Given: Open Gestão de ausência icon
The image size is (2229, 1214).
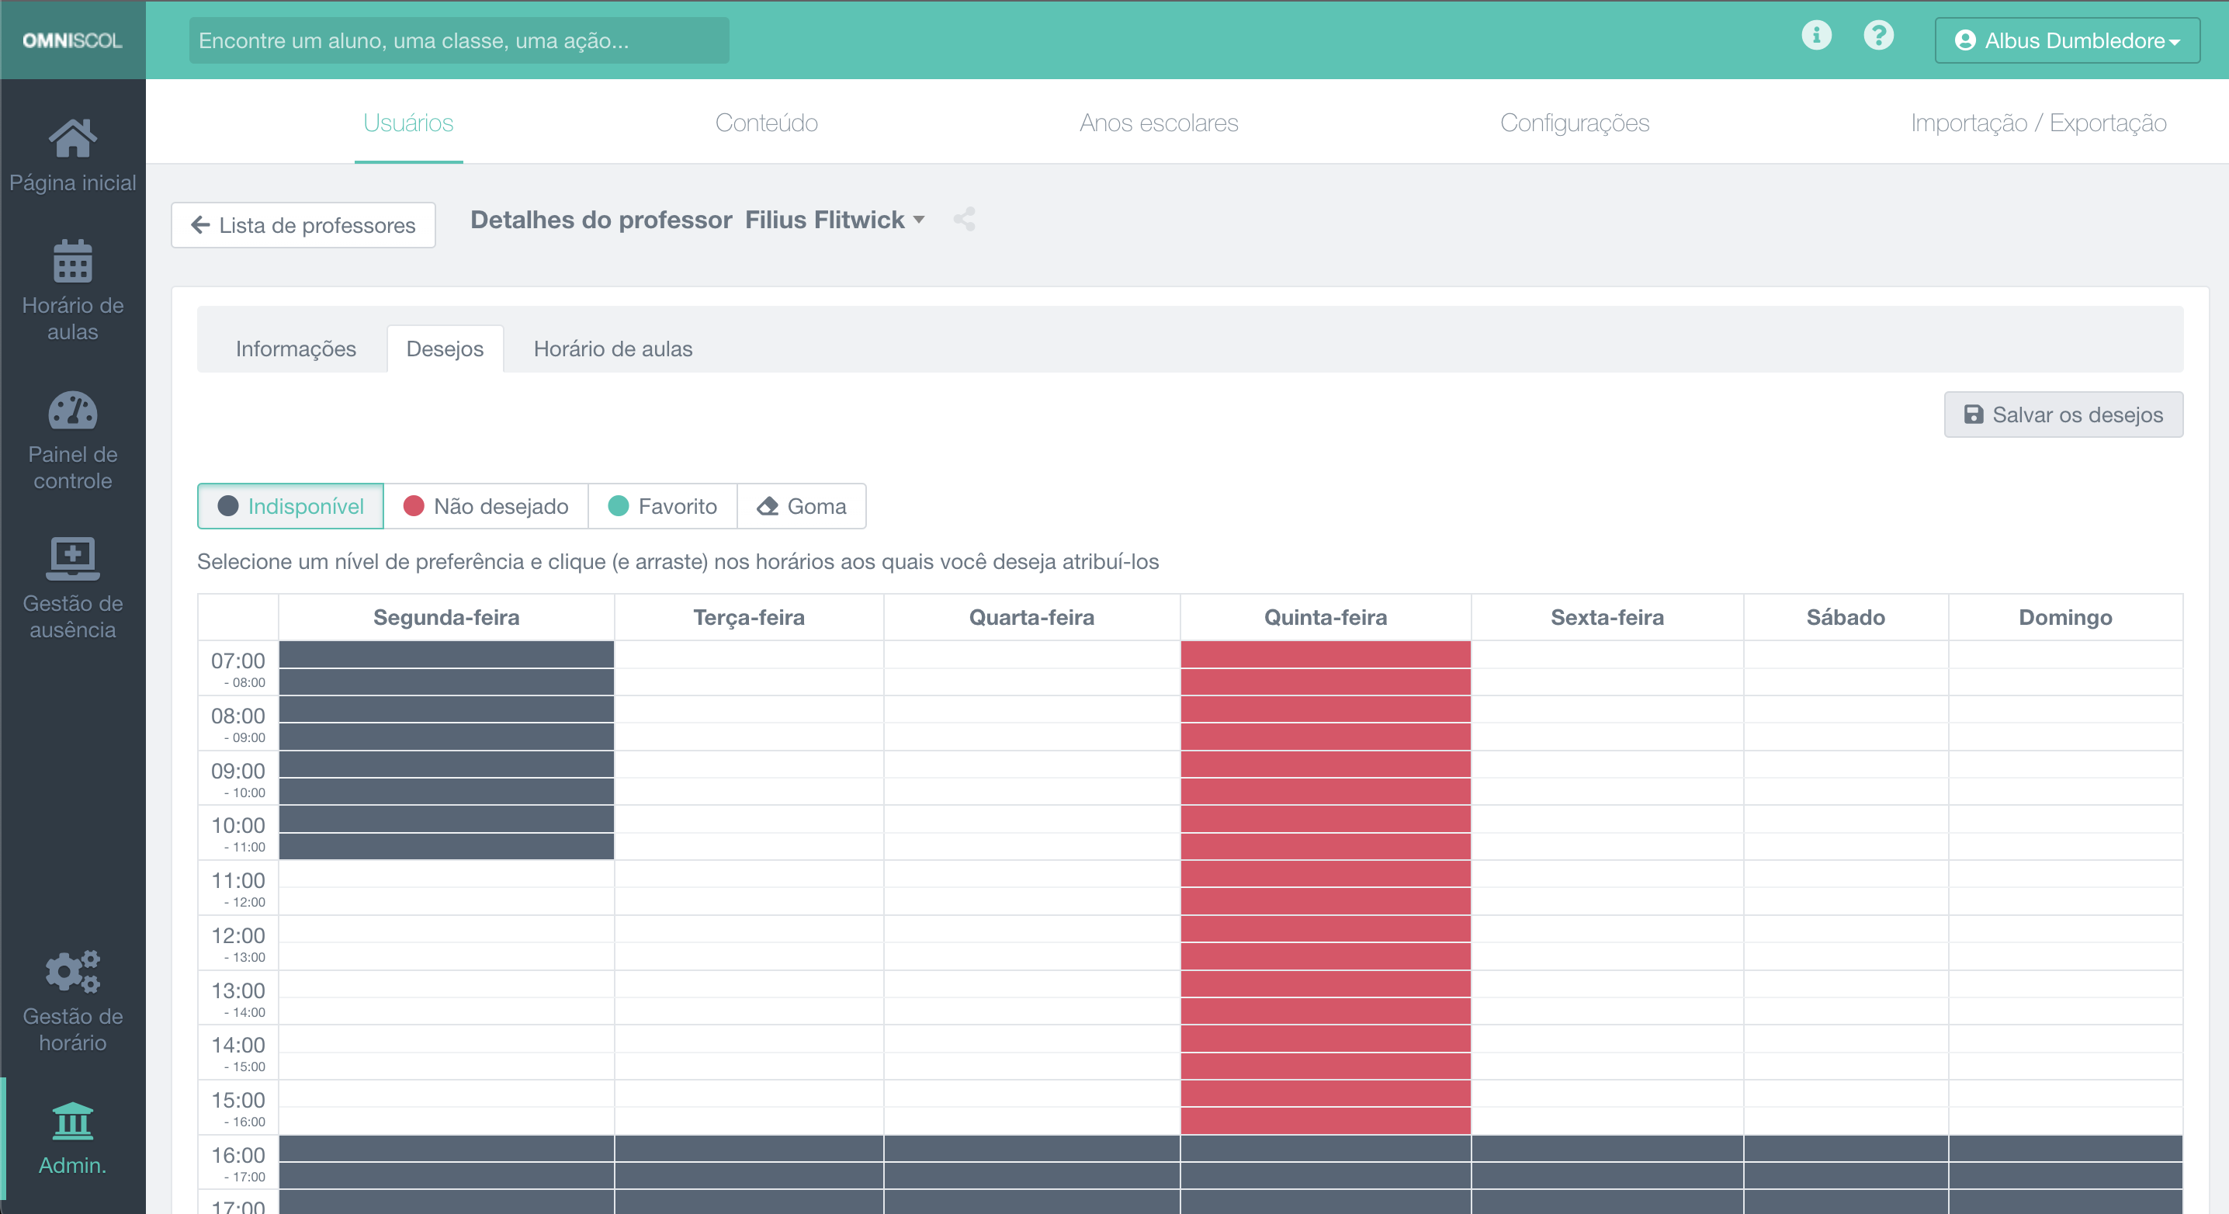Looking at the screenshot, I should [x=73, y=559].
